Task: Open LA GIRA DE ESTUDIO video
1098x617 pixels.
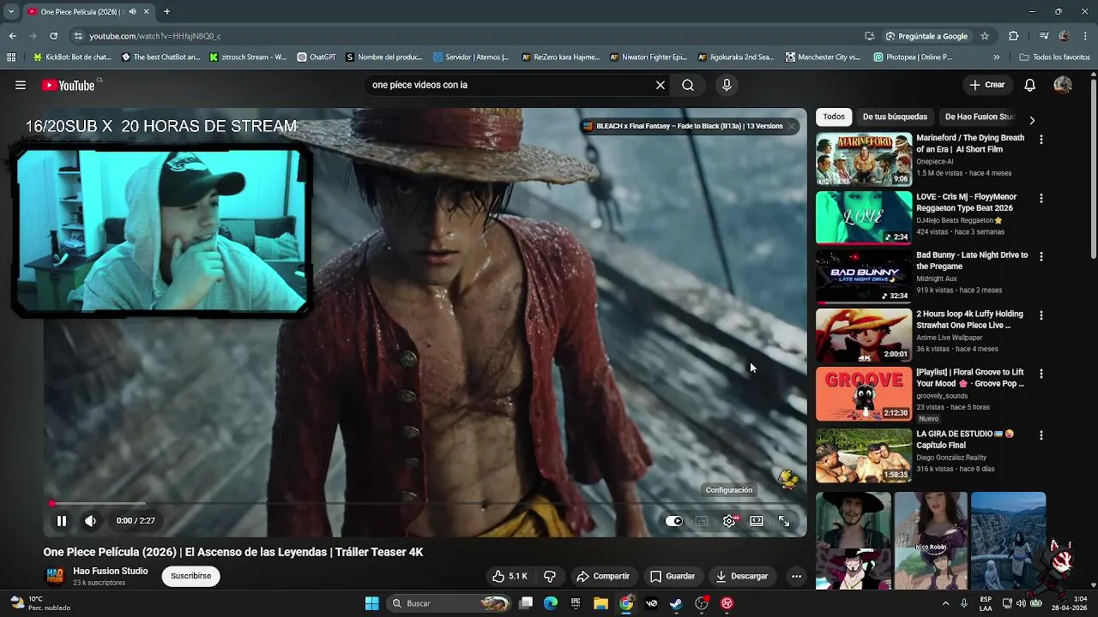Action: 965,440
